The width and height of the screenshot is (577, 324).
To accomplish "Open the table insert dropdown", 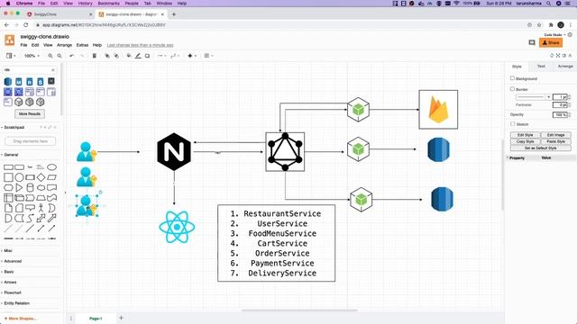I will click(x=208, y=56).
